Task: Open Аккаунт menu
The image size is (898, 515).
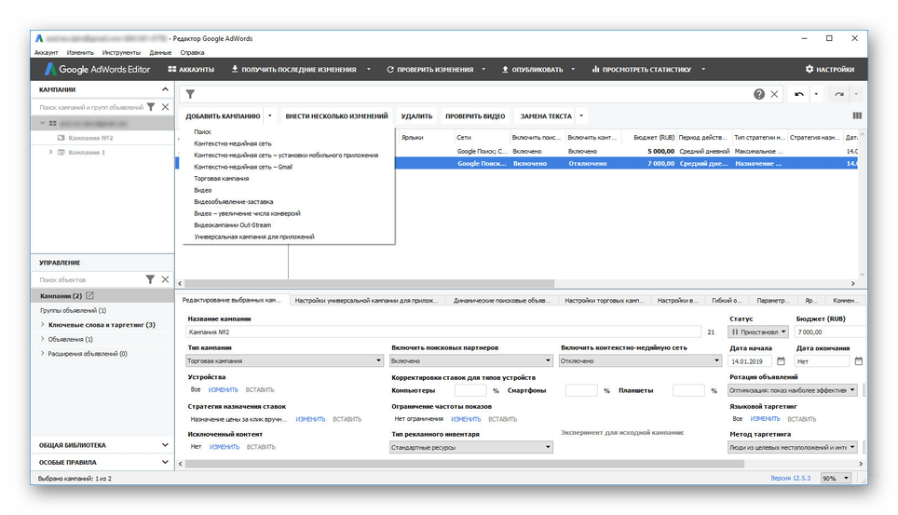Action: (46, 53)
